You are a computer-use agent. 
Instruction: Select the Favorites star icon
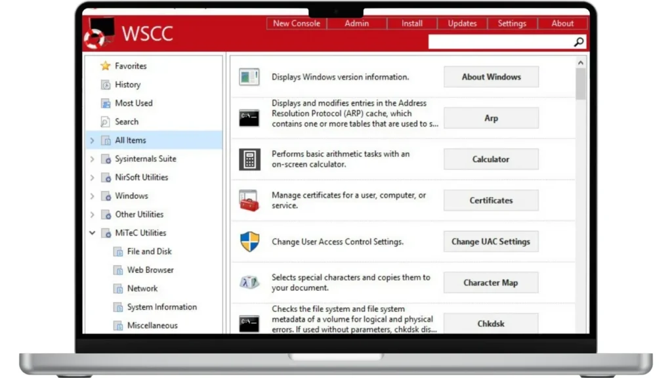click(x=105, y=66)
